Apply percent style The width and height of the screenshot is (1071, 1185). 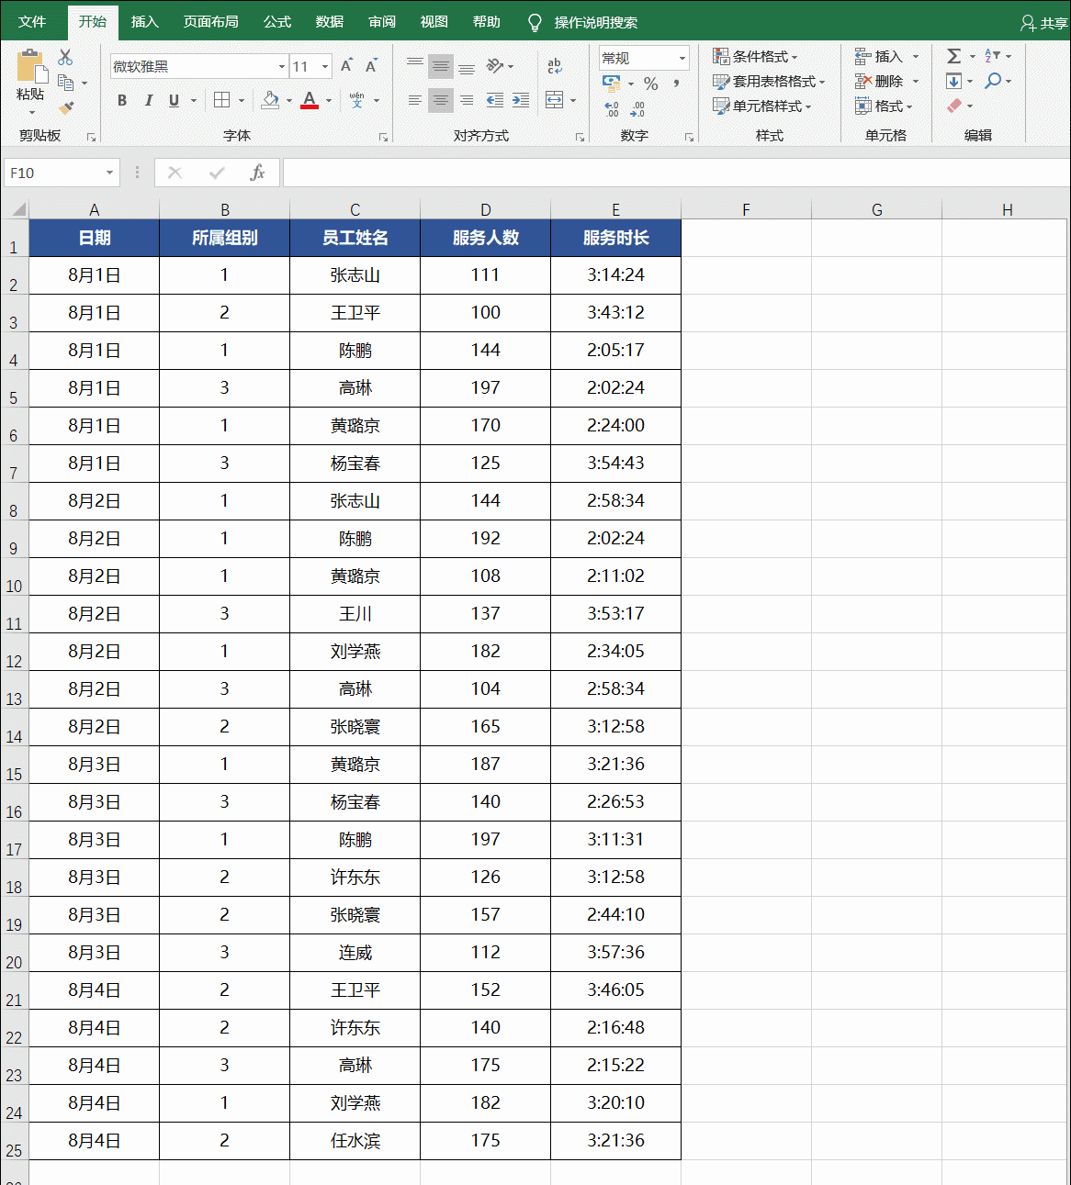pos(651,84)
